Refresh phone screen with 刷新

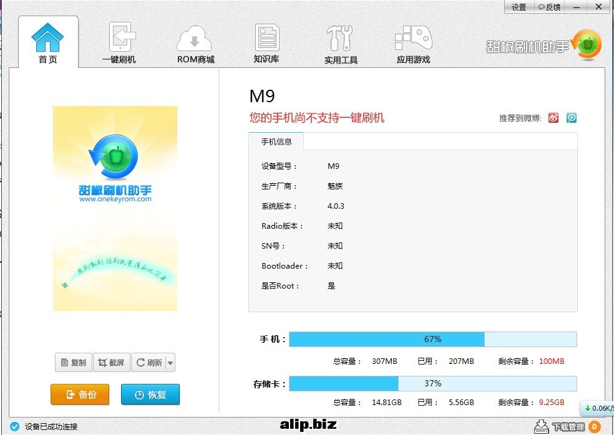[x=149, y=363]
